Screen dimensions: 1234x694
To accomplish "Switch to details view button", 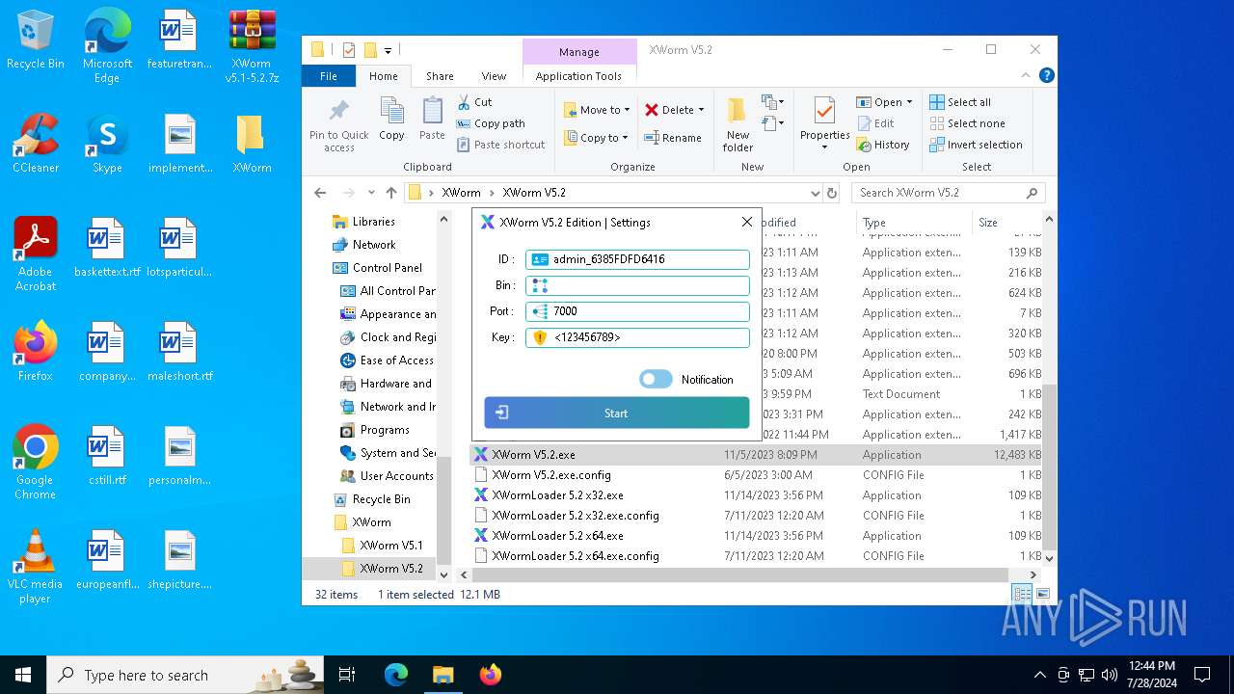I will point(1022,594).
